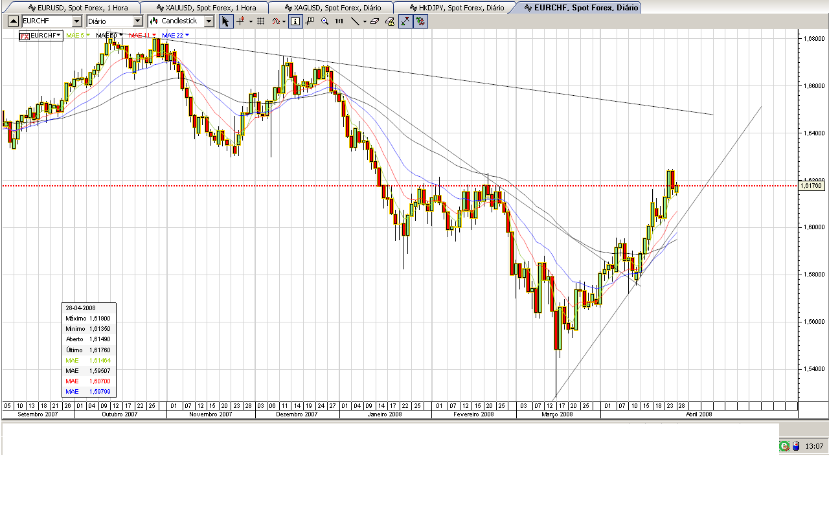Reset the chart to 1:1 scale
This screenshot has width=829, height=518.
pyautogui.click(x=339, y=21)
